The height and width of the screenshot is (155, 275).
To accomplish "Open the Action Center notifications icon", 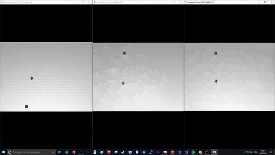I will tap(270, 152).
